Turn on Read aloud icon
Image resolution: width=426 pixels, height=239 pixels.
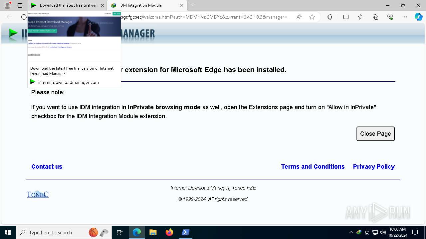(299, 17)
